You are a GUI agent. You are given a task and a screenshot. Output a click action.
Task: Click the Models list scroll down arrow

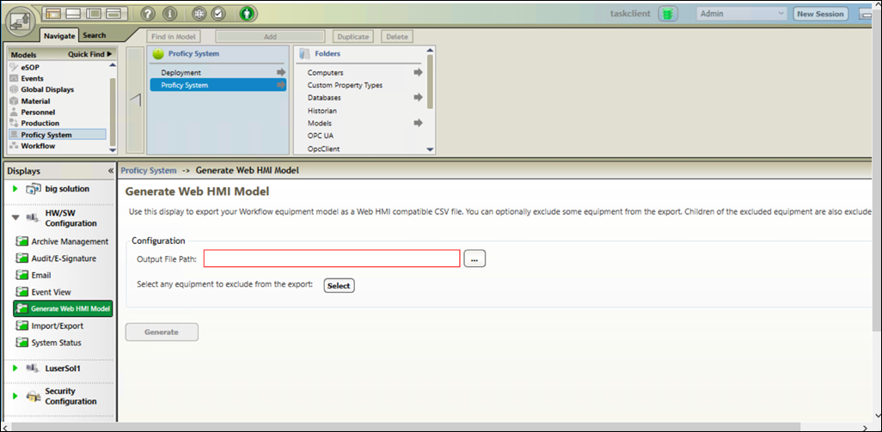point(113,149)
